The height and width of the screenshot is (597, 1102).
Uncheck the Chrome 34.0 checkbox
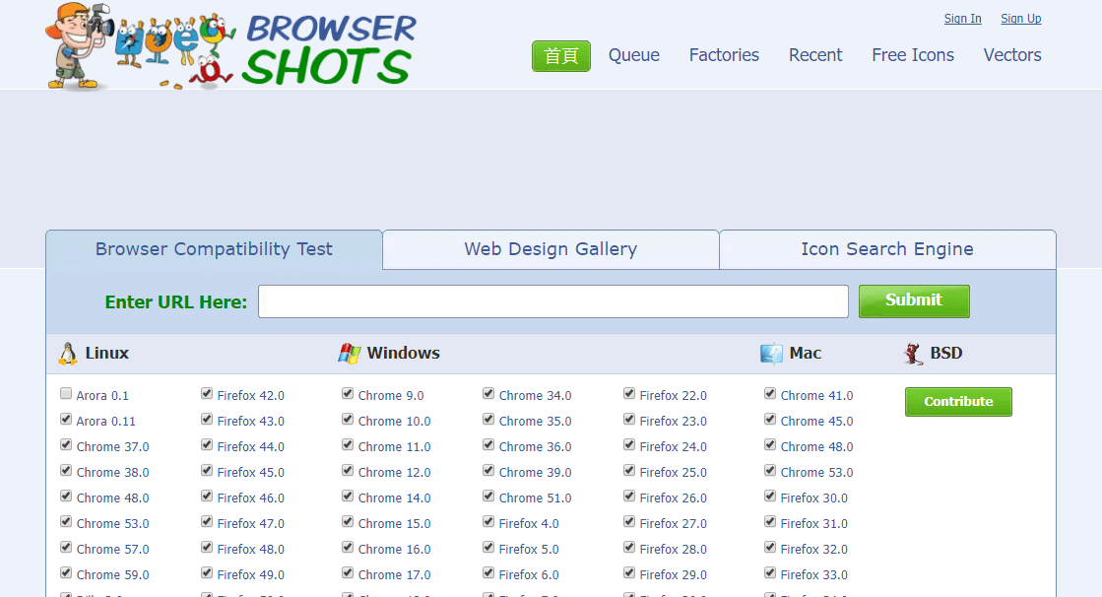(x=488, y=394)
